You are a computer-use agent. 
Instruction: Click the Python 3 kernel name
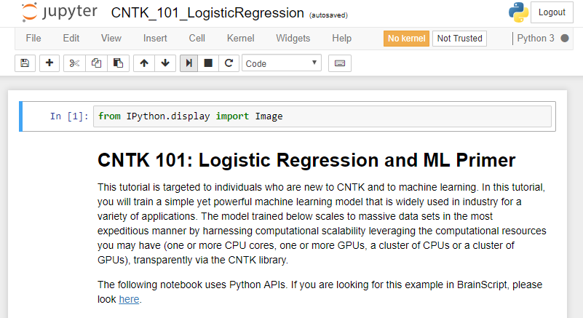coord(536,39)
